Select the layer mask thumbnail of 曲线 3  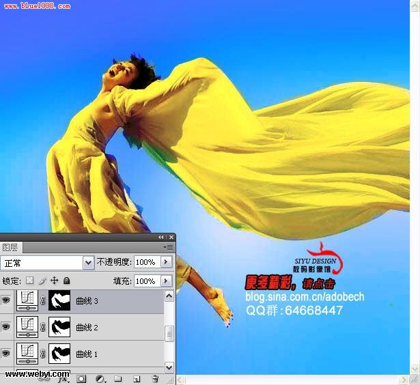pos(59,300)
